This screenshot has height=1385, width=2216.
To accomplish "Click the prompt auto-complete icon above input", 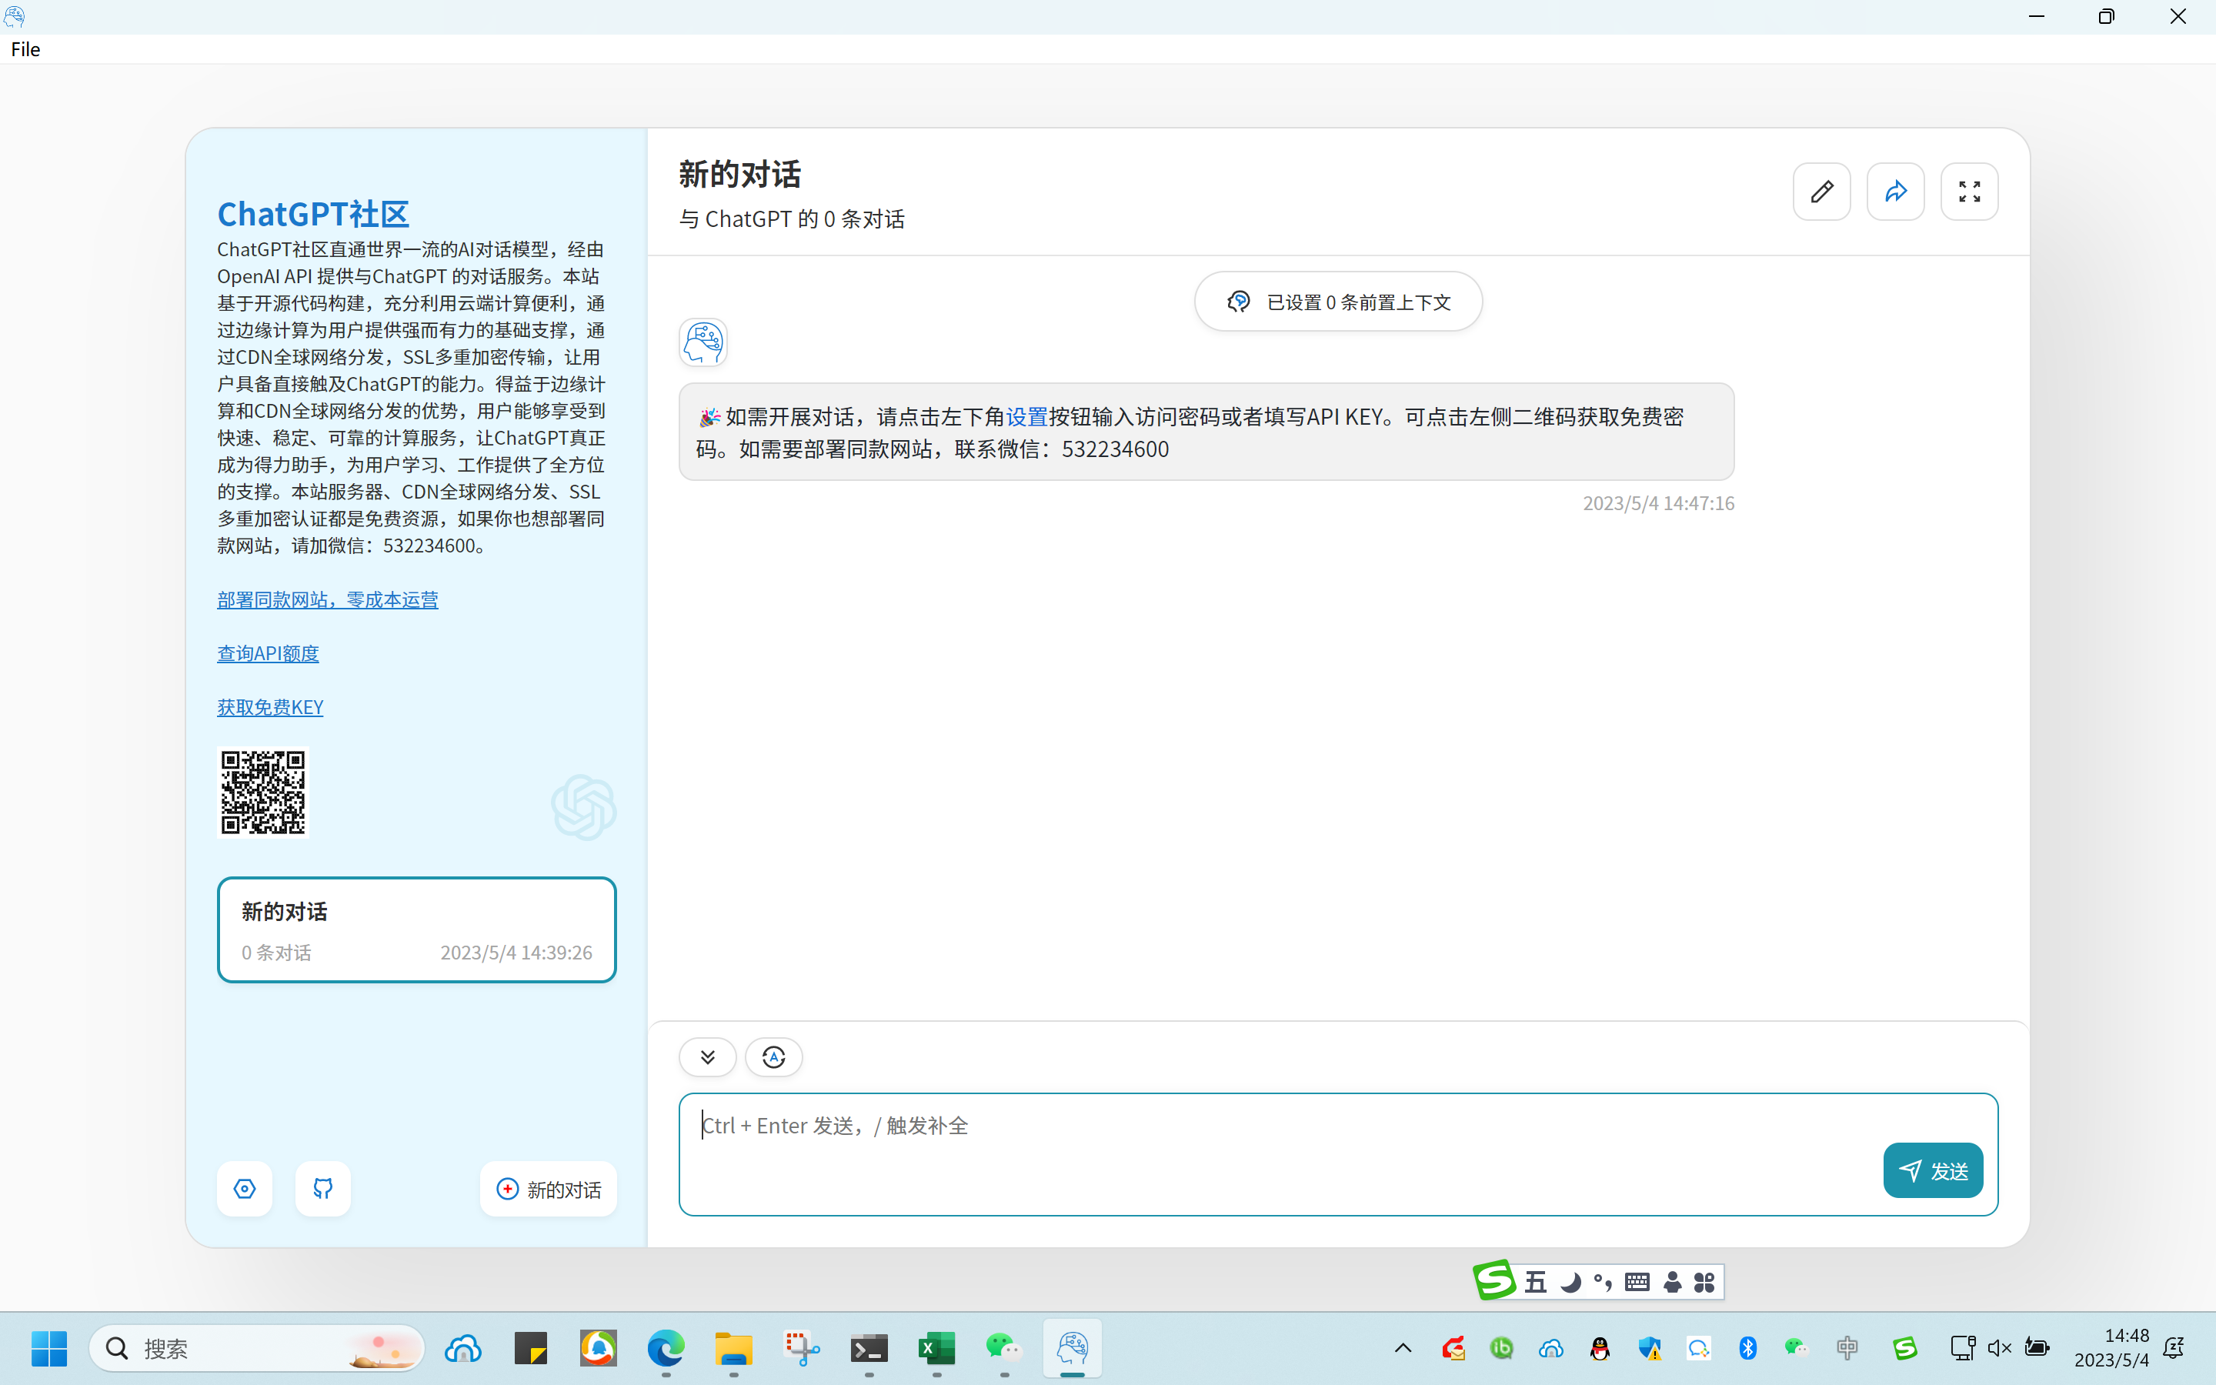I will point(774,1057).
